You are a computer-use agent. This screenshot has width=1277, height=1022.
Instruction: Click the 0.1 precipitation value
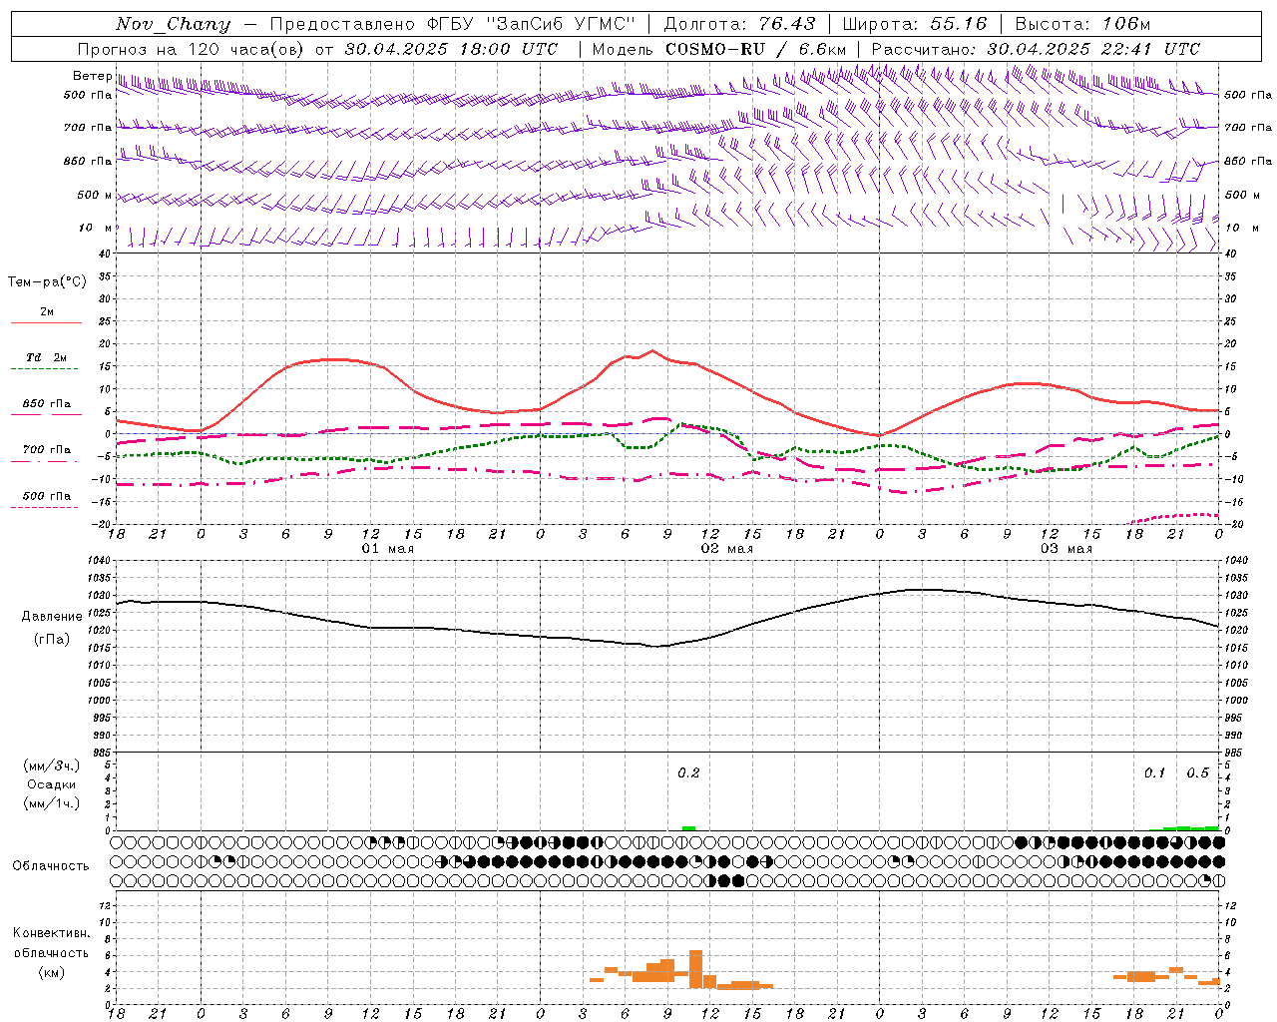1154,772
